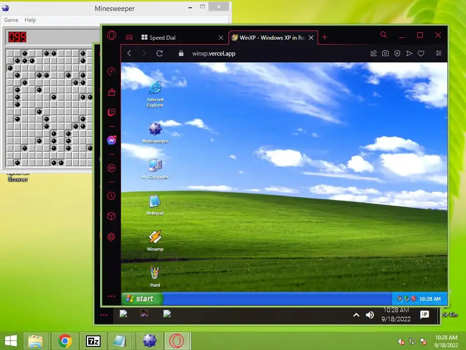Viewport: 466px width, 350px height.
Task: Open the Twitch sidebar icon
Action: [111, 113]
